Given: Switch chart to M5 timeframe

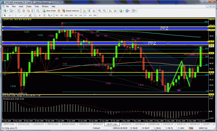Looking at the screenshot, I should click(61, 15).
